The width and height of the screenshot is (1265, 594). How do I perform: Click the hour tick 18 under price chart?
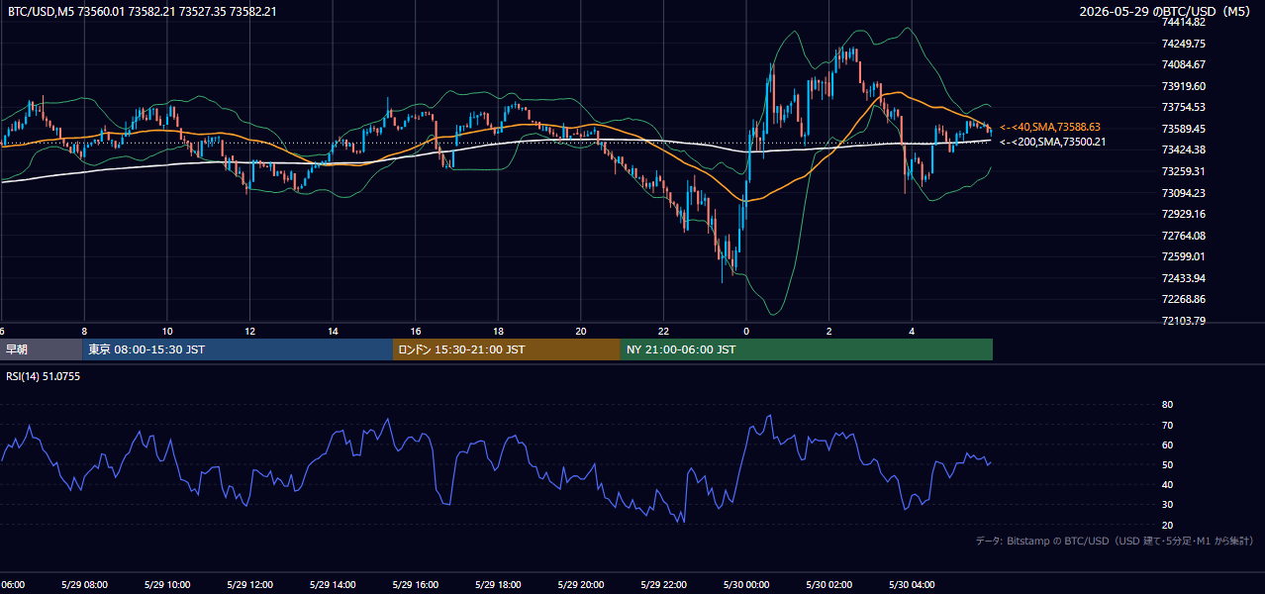[x=498, y=332]
